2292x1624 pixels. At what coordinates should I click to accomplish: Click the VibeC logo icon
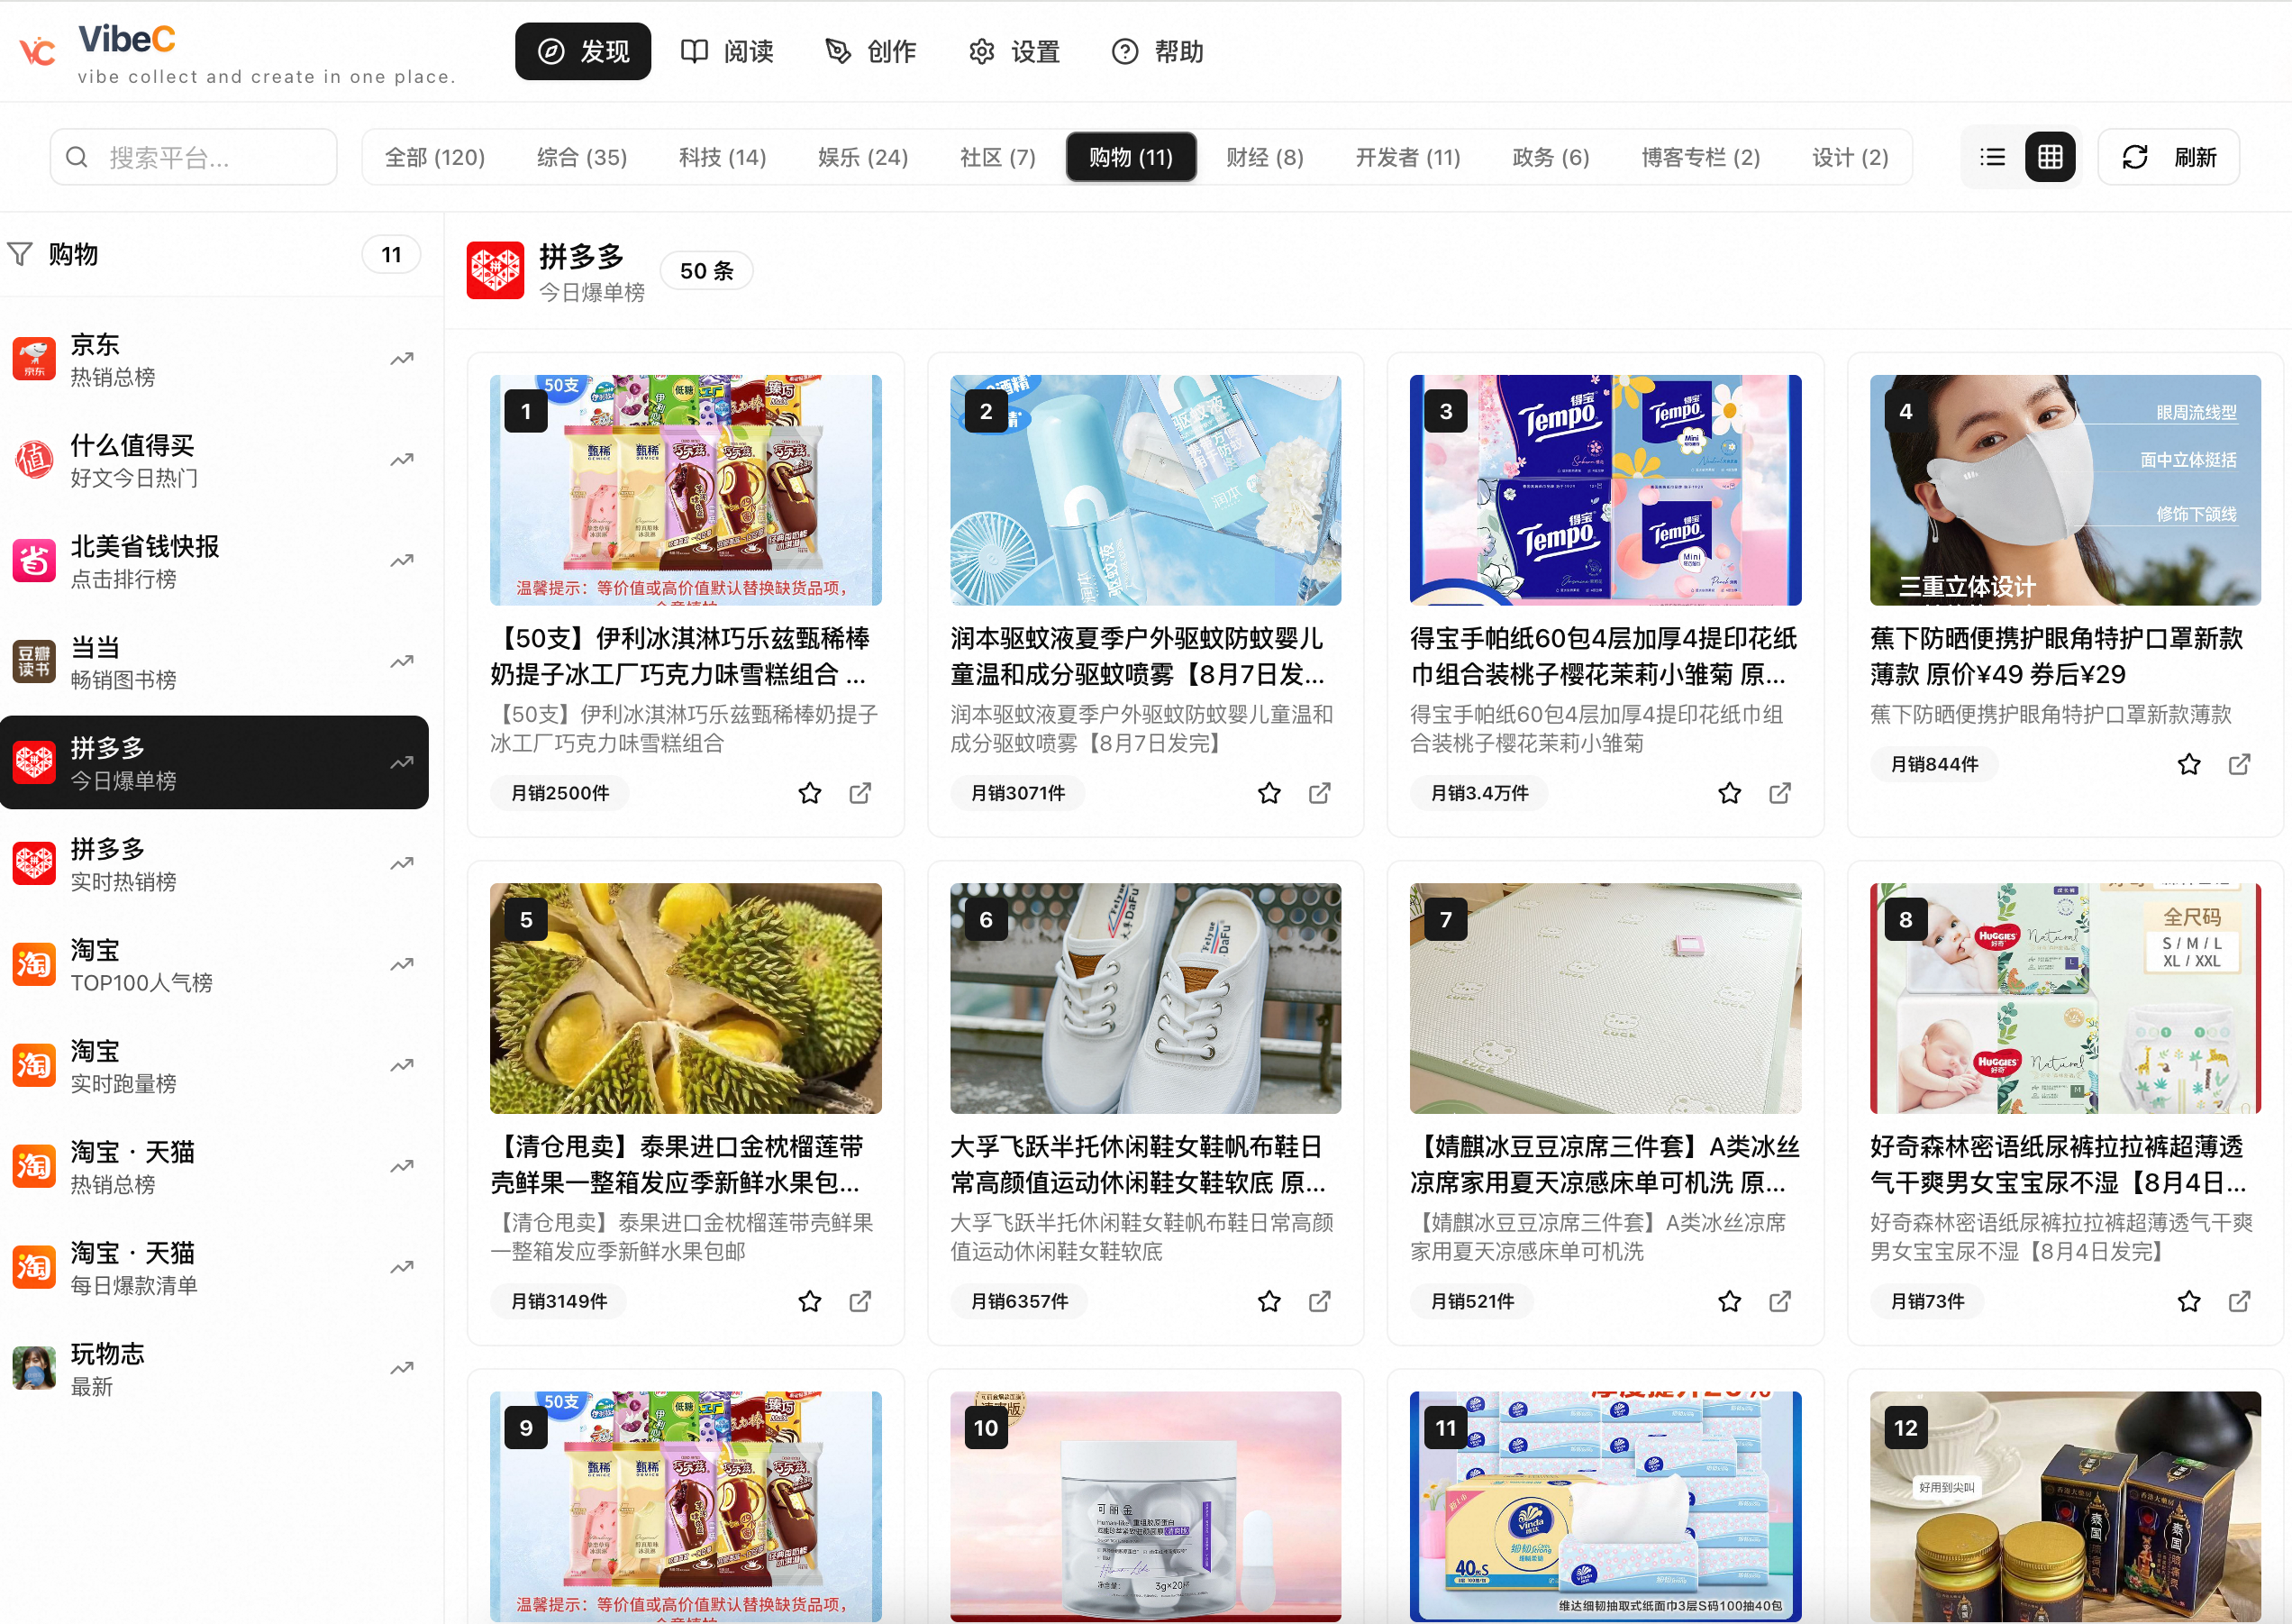click(37, 50)
